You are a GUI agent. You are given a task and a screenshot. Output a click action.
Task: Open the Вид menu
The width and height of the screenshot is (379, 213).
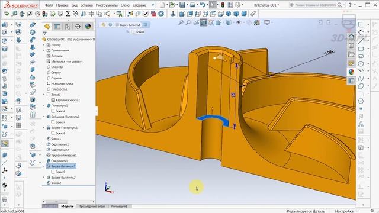[75, 5]
